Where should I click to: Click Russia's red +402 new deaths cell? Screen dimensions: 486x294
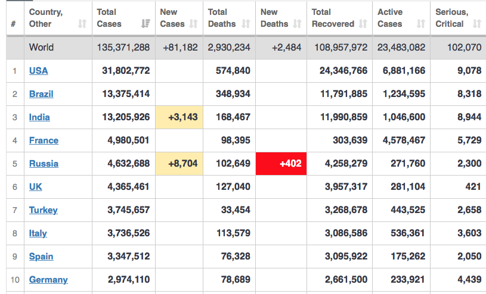click(281, 164)
